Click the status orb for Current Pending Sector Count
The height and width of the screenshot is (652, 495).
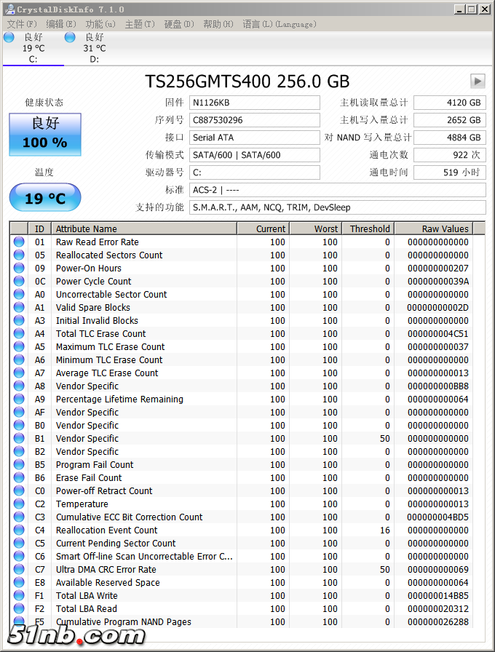click(x=19, y=543)
